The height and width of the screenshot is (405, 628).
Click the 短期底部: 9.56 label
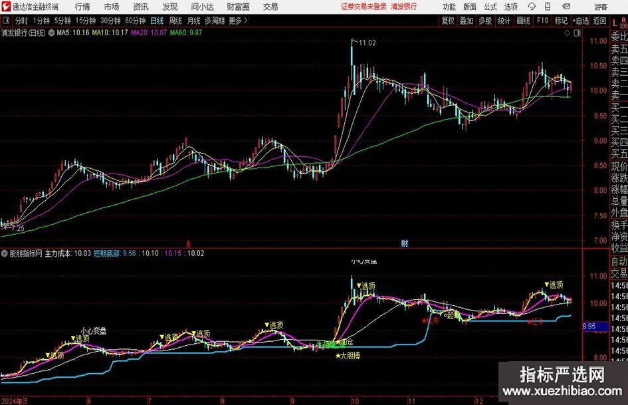(114, 253)
